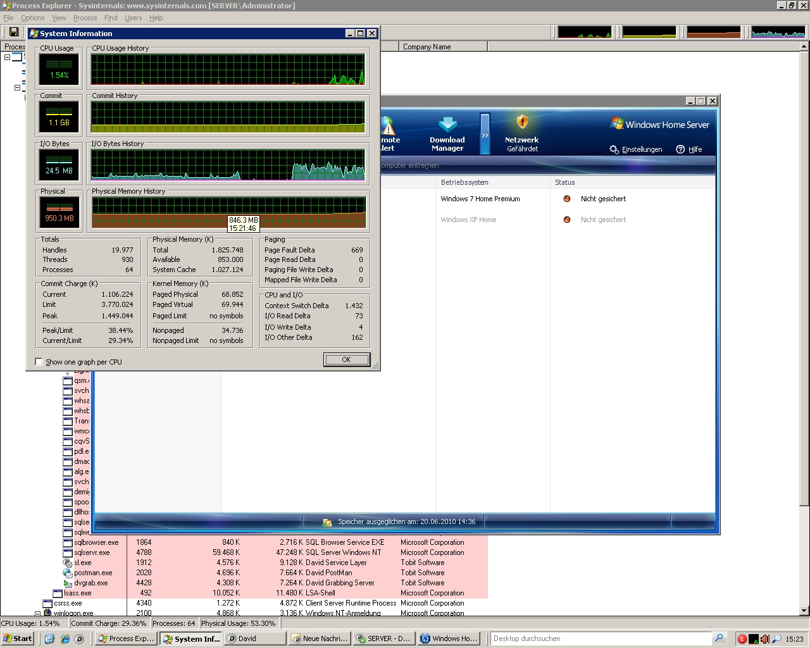The image size is (810, 648).
Task: Switch to SERVER taskbar button
Action: (x=383, y=639)
